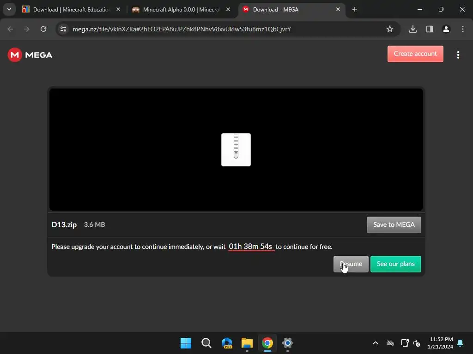The height and width of the screenshot is (354, 473).
Task: Reload the page
Action: click(x=43, y=29)
